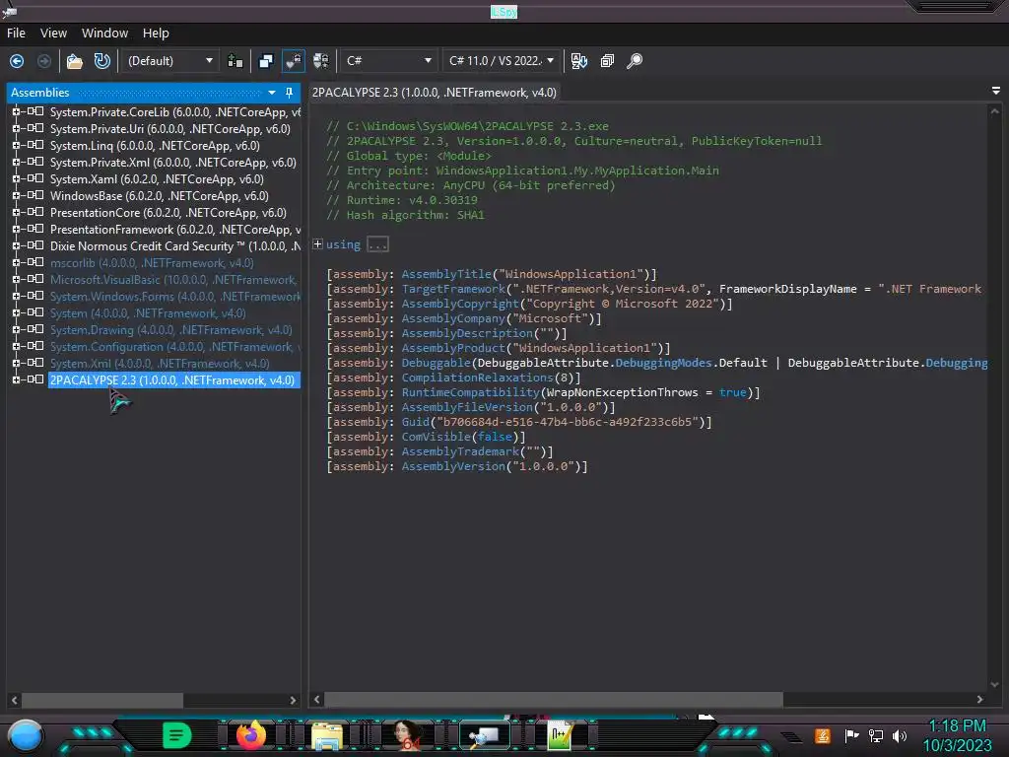Follow the TargetFramework attribute link
1009x757 pixels.
(x=453, y=289)
